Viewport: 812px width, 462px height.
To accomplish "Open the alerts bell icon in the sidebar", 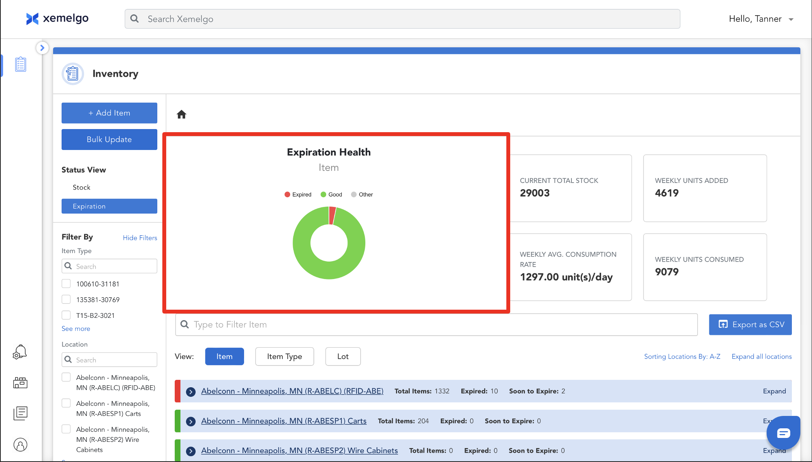I will (20, 352).
